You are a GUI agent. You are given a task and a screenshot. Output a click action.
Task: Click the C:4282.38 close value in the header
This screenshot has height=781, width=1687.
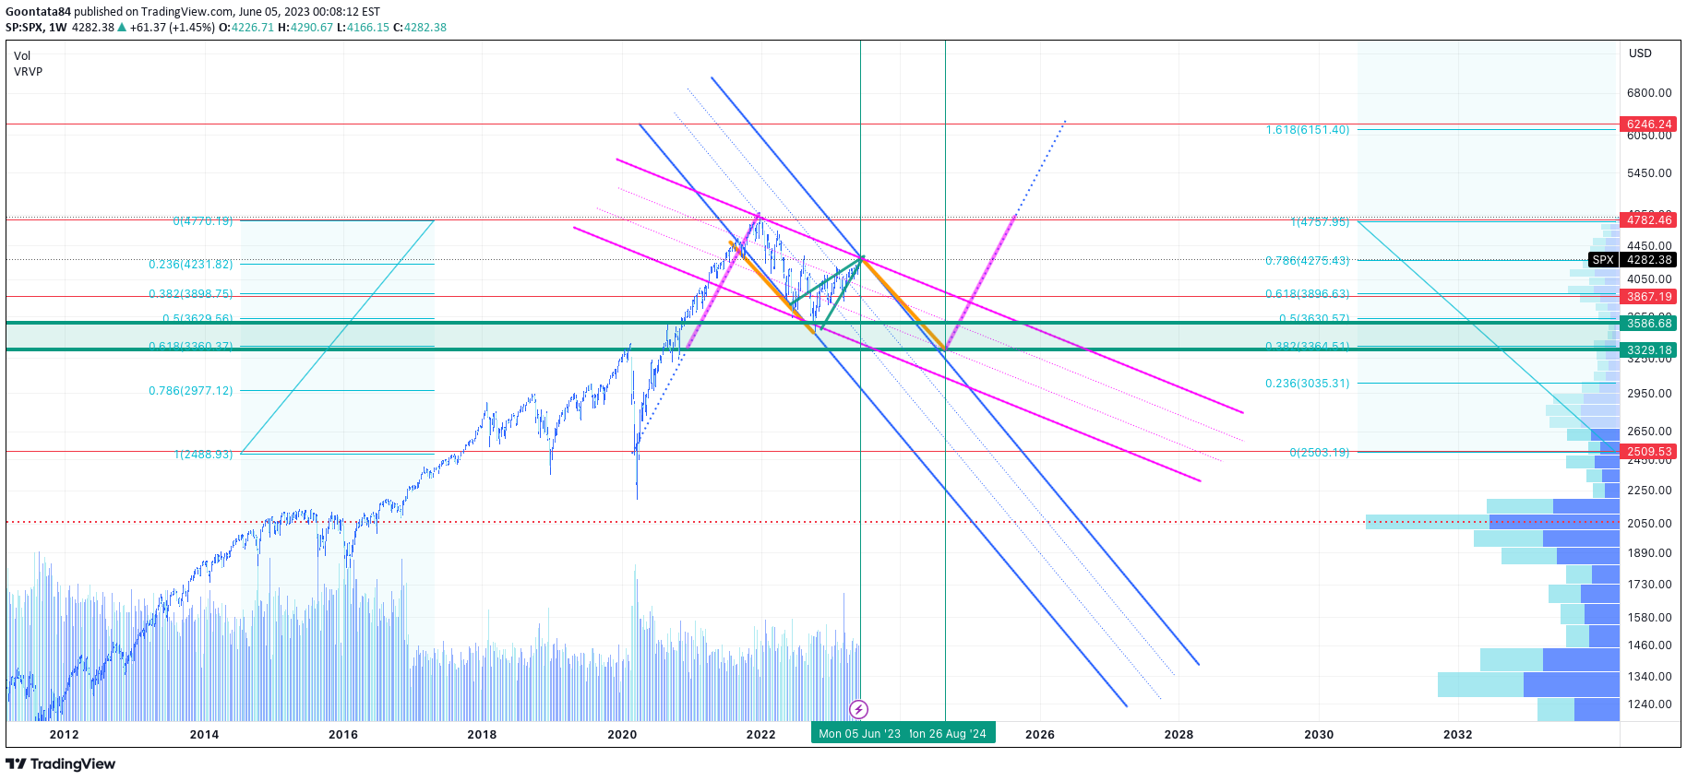coord(420,28)
